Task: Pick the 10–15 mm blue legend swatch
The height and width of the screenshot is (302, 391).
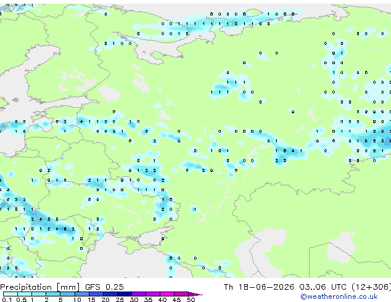Action: point(81,294)
